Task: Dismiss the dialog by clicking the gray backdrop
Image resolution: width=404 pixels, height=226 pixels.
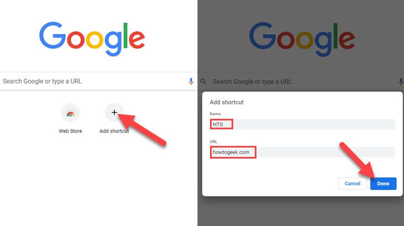Action: [x=301, y=211]
